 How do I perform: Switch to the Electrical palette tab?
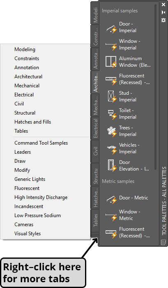pos(95,129)
